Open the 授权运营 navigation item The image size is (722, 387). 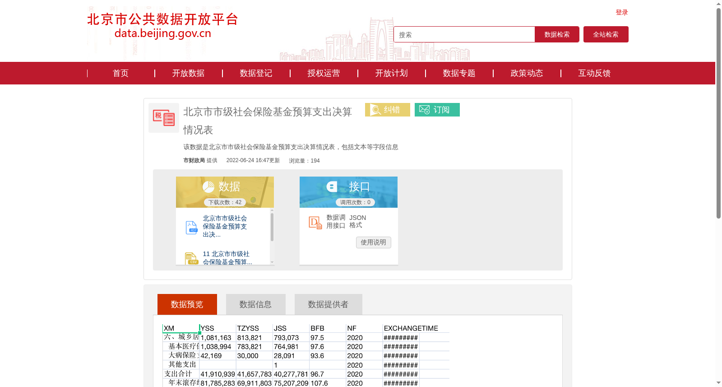point(324,73)
